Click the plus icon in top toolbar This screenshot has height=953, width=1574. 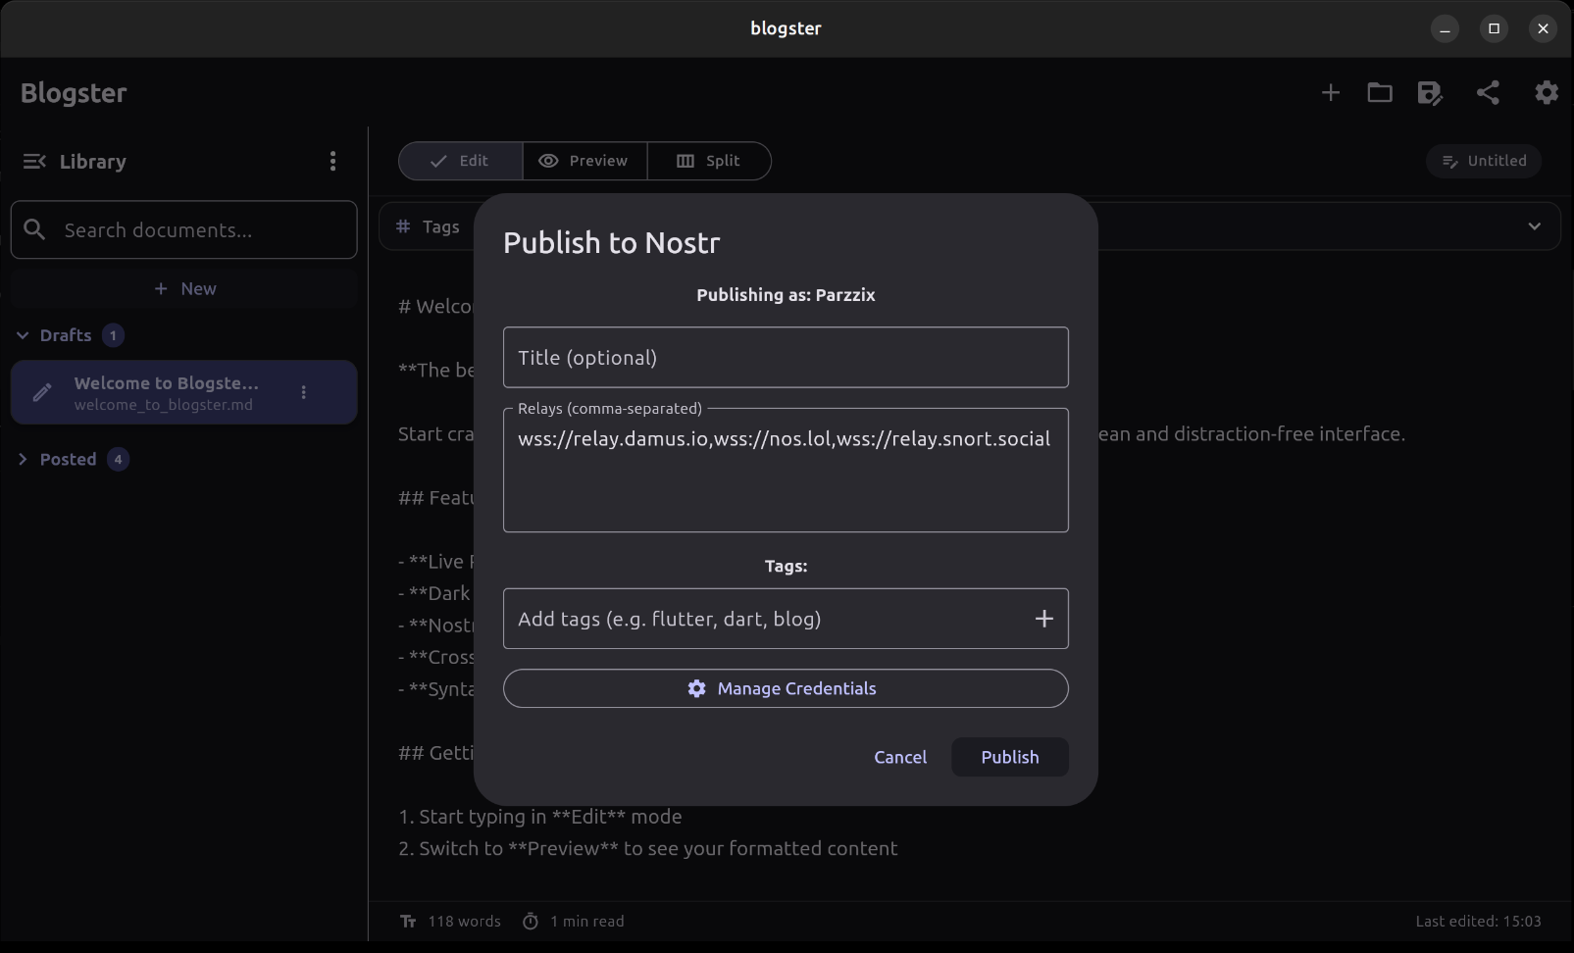coord(1330,93)
